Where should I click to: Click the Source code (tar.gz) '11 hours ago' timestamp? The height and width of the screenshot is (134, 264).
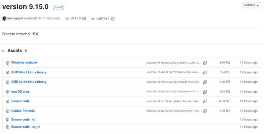249,127
